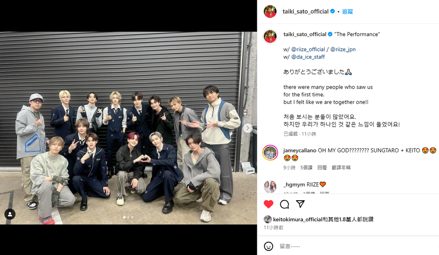Open keitokimura_official liker profile link
Screen dimensions: 439x255
click(298, 219)
